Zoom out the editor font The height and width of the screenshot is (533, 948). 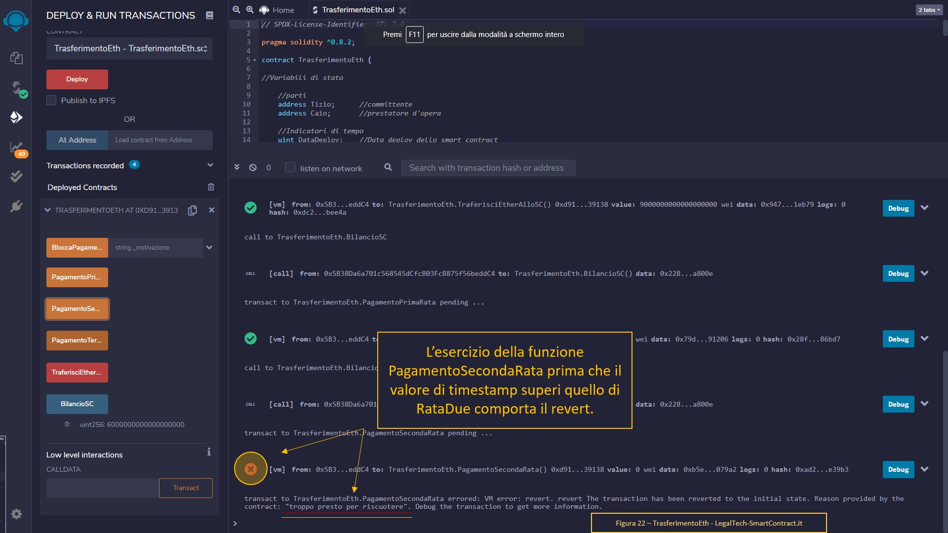tap(237, 10)
